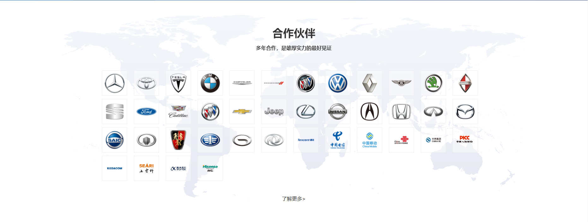The height and width of the screenshot is (222, 588).
Task: Select the GAC Trumpchi G logo
Action: pos(242,140)
